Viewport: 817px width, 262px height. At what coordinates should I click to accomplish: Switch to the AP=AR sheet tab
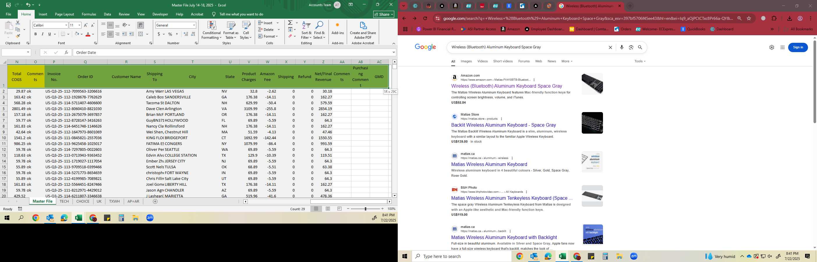133,201
